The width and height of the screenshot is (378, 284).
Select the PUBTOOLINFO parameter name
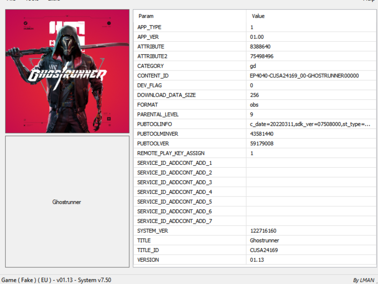tap(154, 124)
